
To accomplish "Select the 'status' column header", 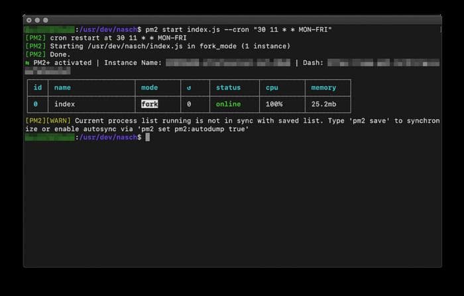I will coord(228,87).
